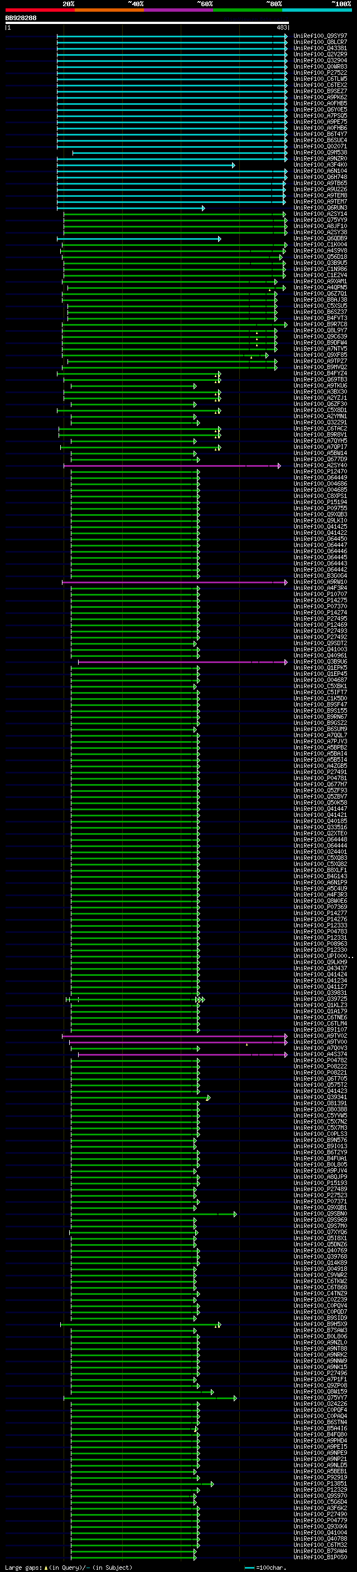Click the =100char. scale legend

pyautogui.click(x=266, y=1567)
